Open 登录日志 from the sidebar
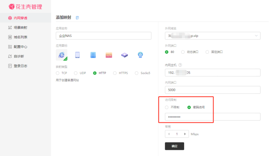Viewport: 269px width, 156px height. (20, 66)
